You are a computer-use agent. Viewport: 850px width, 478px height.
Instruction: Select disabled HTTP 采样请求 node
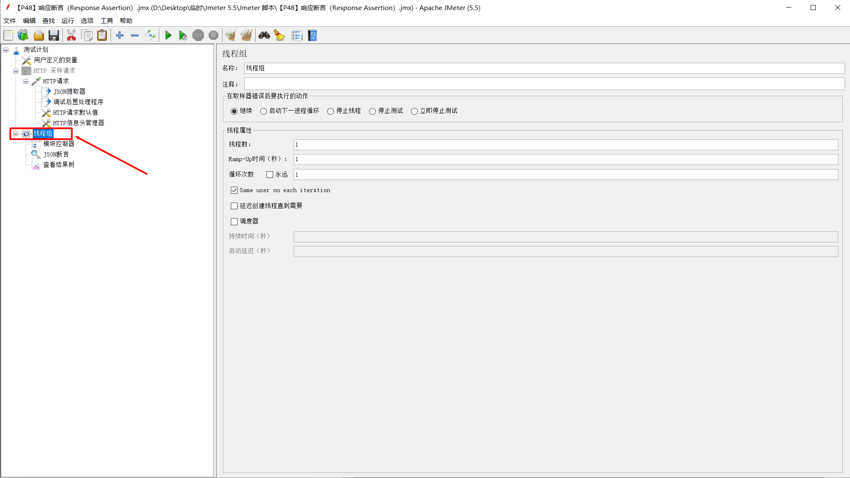point(54,71)
